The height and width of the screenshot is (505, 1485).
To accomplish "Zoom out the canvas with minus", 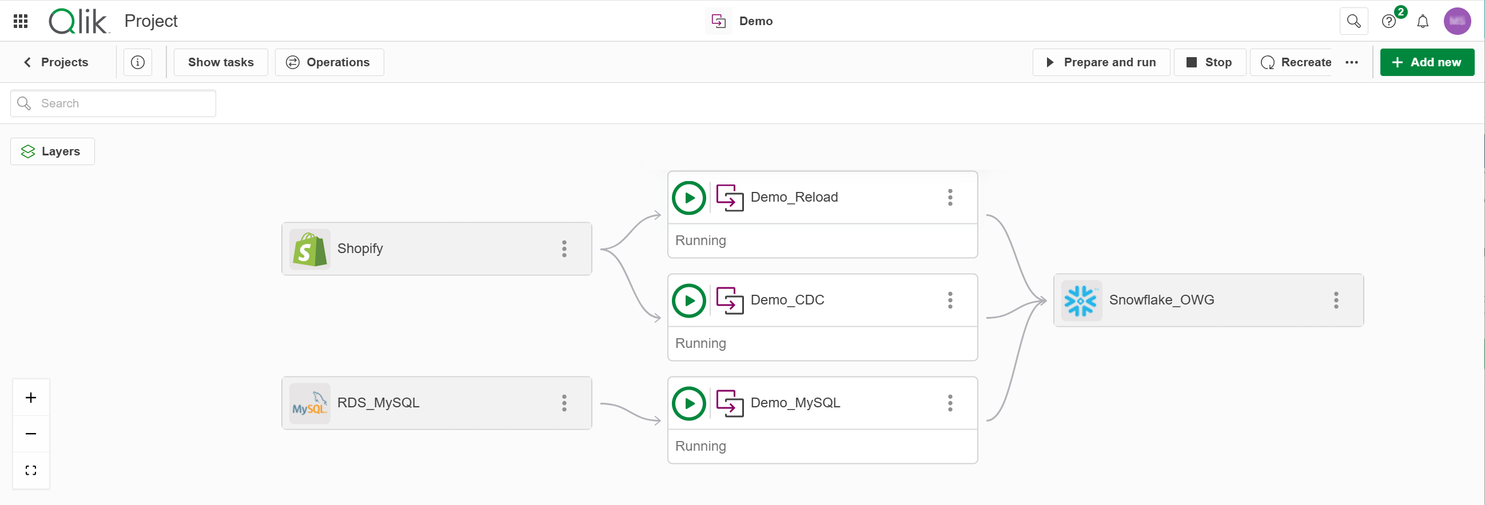I will [x=31, y=434].
